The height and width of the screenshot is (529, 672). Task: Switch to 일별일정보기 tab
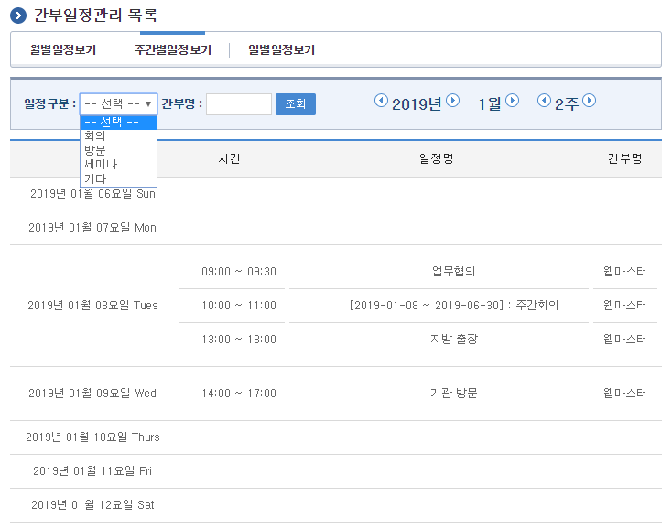point(281,50)
